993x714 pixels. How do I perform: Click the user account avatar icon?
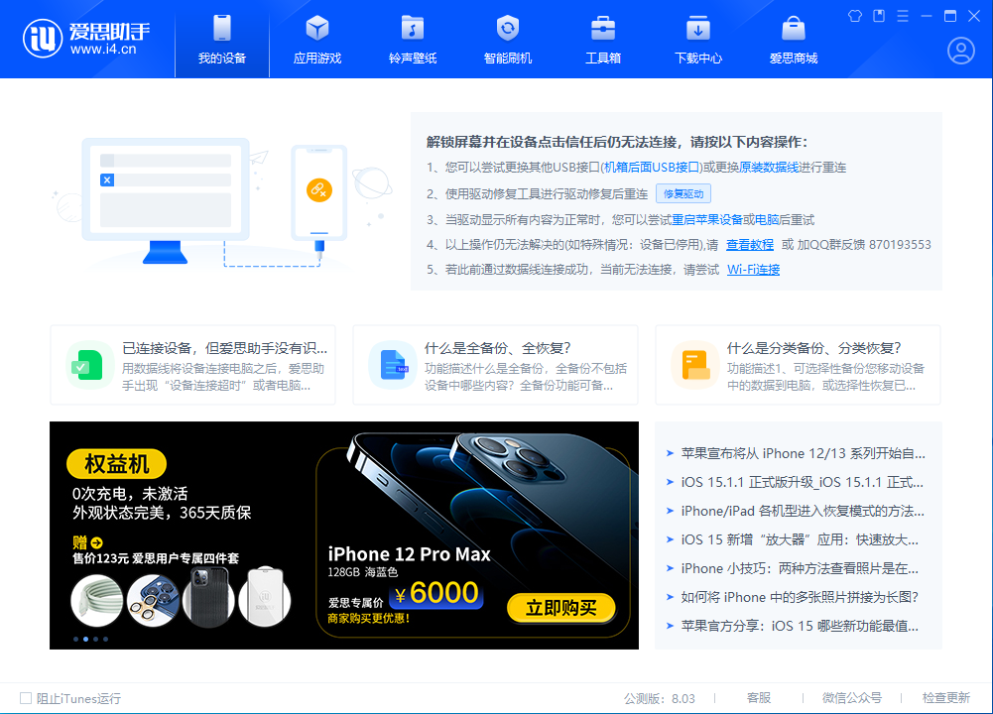click(x=960, y=52)
